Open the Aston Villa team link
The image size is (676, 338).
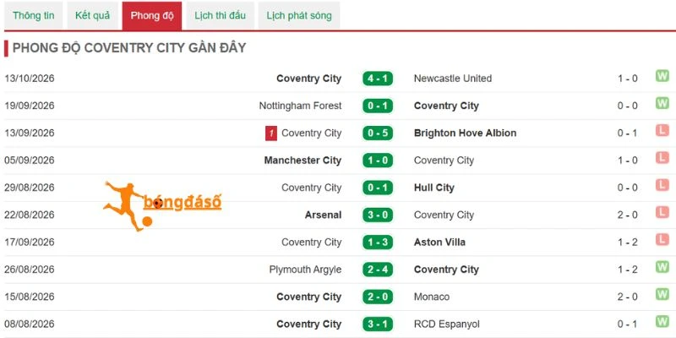[x=439, y=243]
